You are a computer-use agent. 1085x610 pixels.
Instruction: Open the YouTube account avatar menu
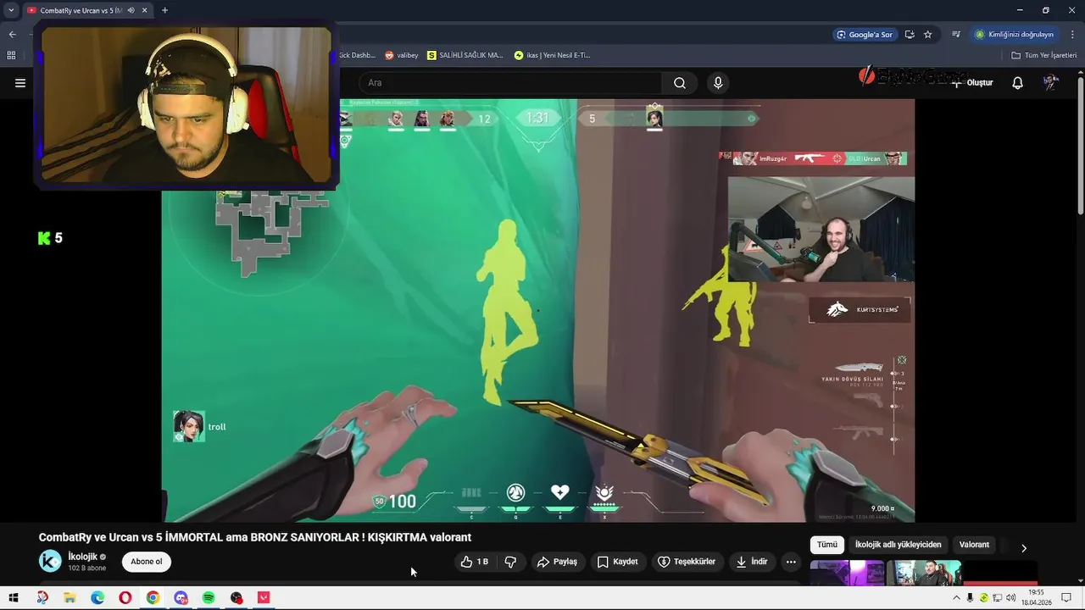tap(1051, 83)
